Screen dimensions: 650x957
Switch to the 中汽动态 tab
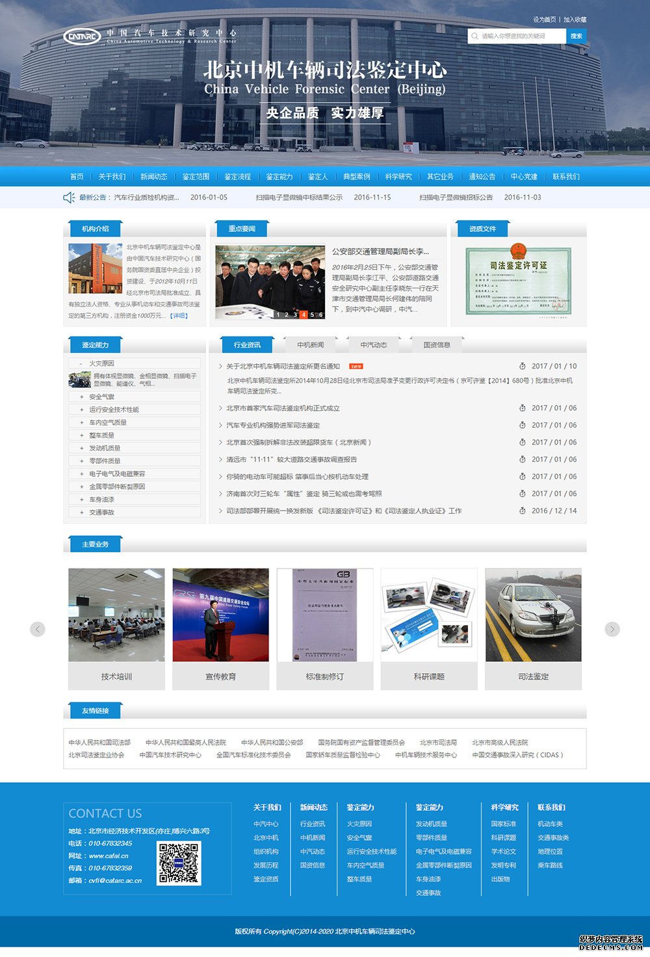point(374,345)
